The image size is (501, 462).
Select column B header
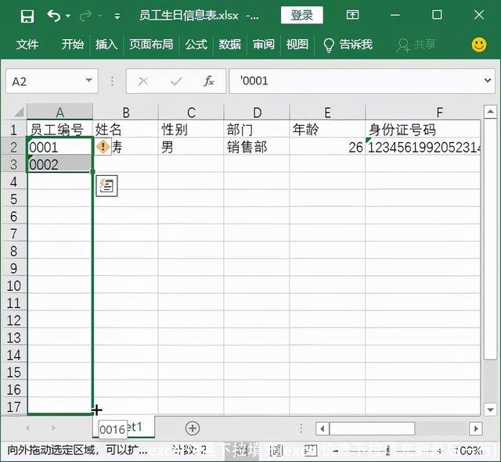pos(125,113)
